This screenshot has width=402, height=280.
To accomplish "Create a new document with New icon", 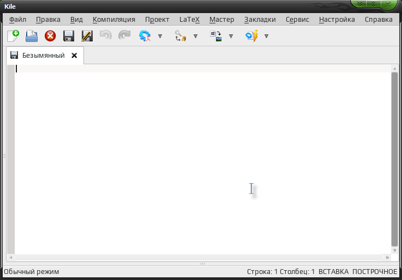I will [x=13, y=36].
